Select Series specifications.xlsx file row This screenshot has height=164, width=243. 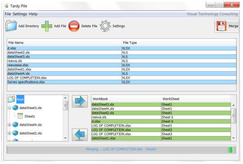pyautogui.click(x=121, y=82)
